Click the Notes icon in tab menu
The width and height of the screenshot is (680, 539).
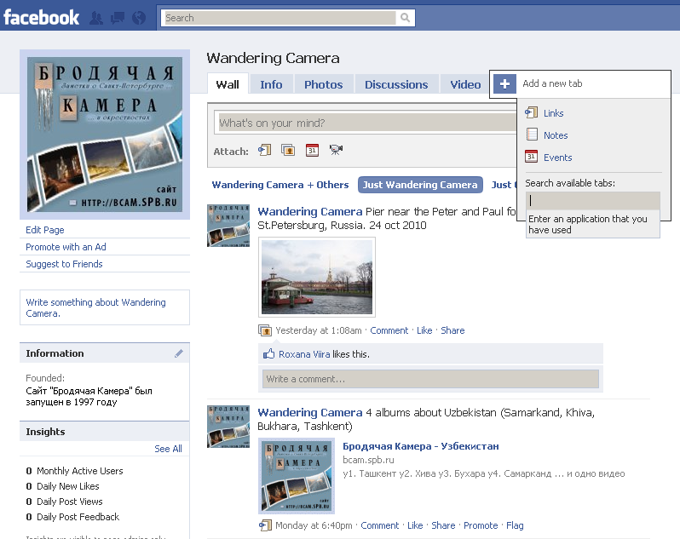(x=532, y=135)
